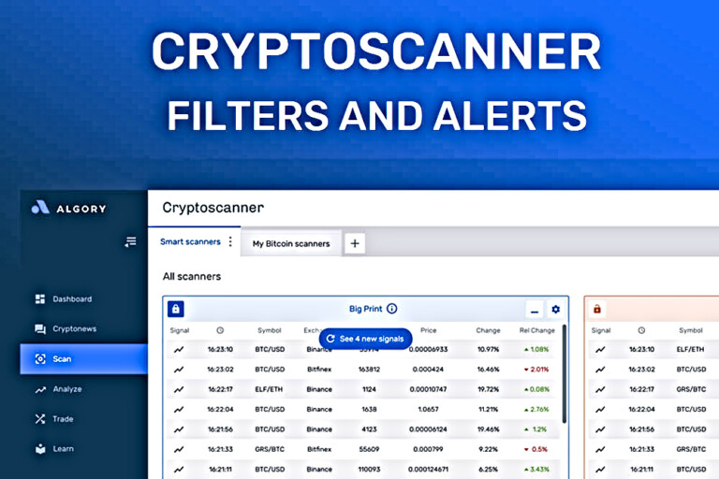Open Big Print scanner settings gear
This screenshot has width=719, height=479.
coord(556,310)
